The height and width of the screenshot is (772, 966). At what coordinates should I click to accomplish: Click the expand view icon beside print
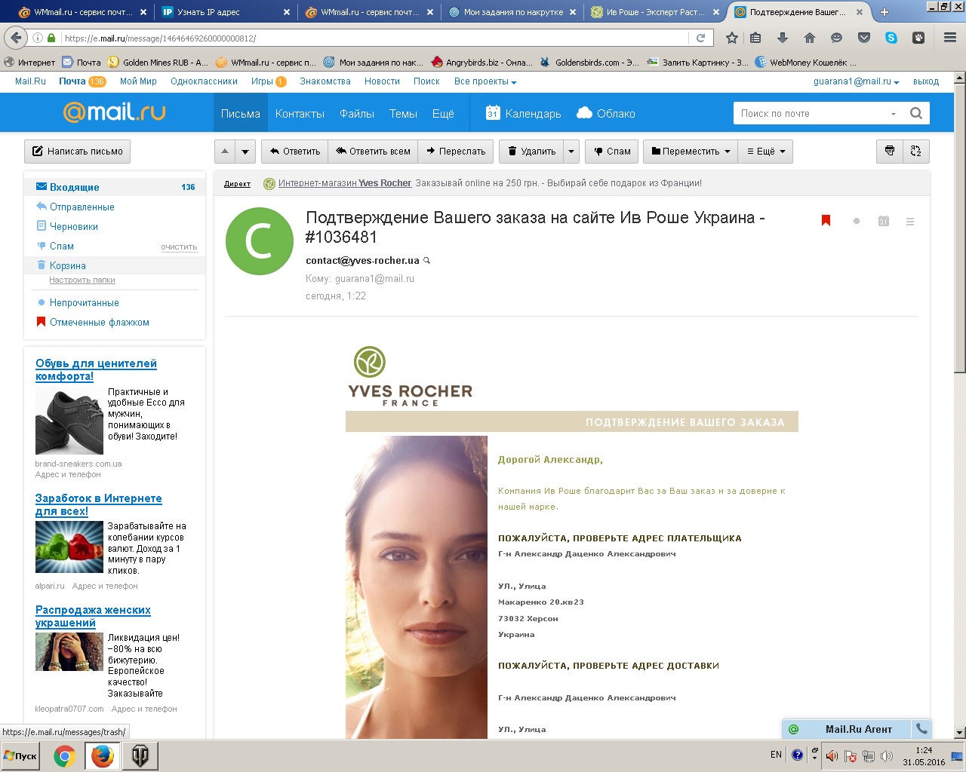pyautogui.click(x=916, y=151)
